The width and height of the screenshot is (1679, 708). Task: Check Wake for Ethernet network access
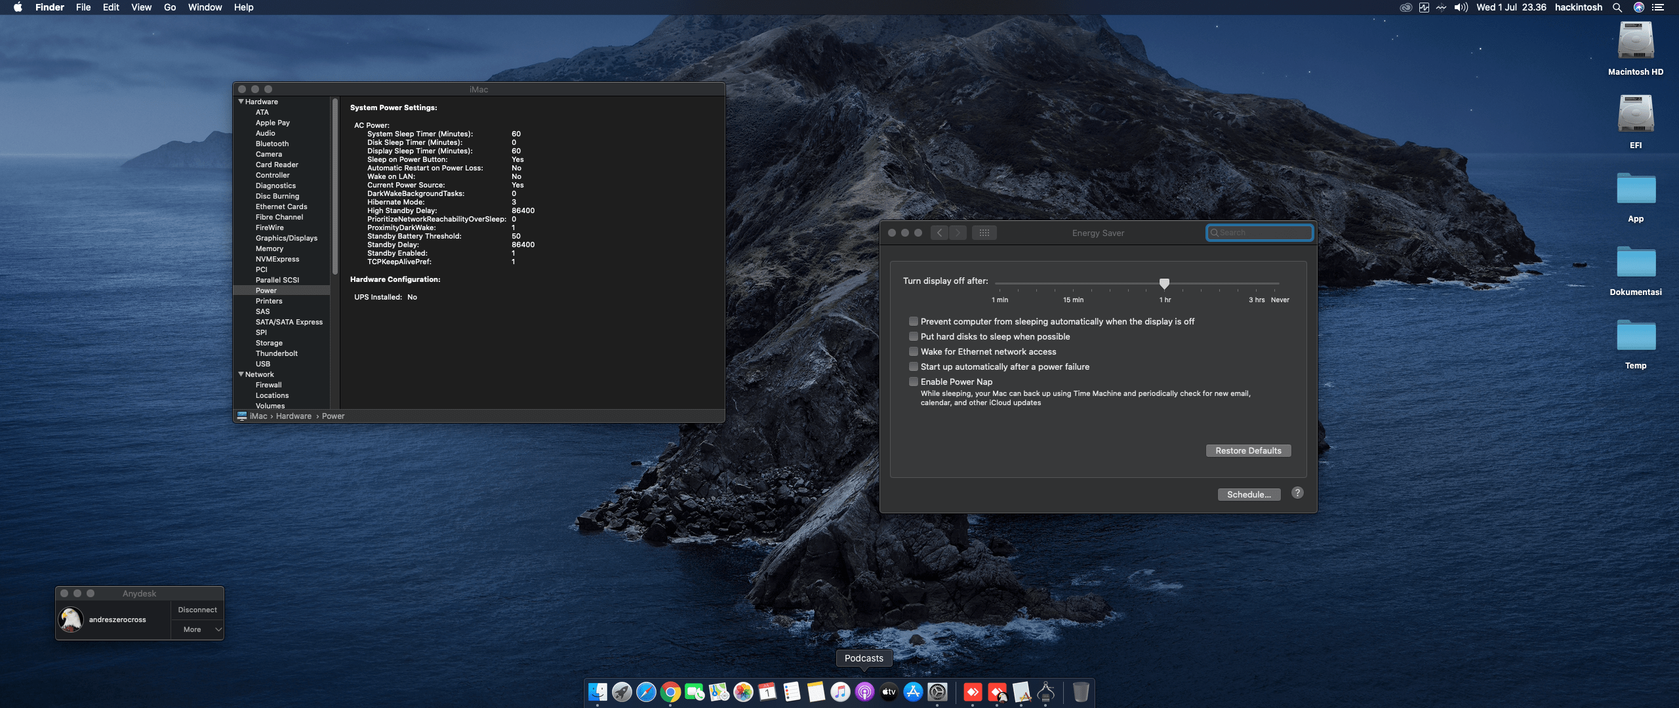pyautogui.click(x=913, y=351)
